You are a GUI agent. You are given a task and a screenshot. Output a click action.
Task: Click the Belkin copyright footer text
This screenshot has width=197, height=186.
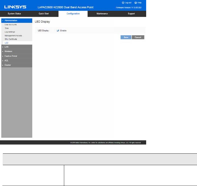pos(106,143)
